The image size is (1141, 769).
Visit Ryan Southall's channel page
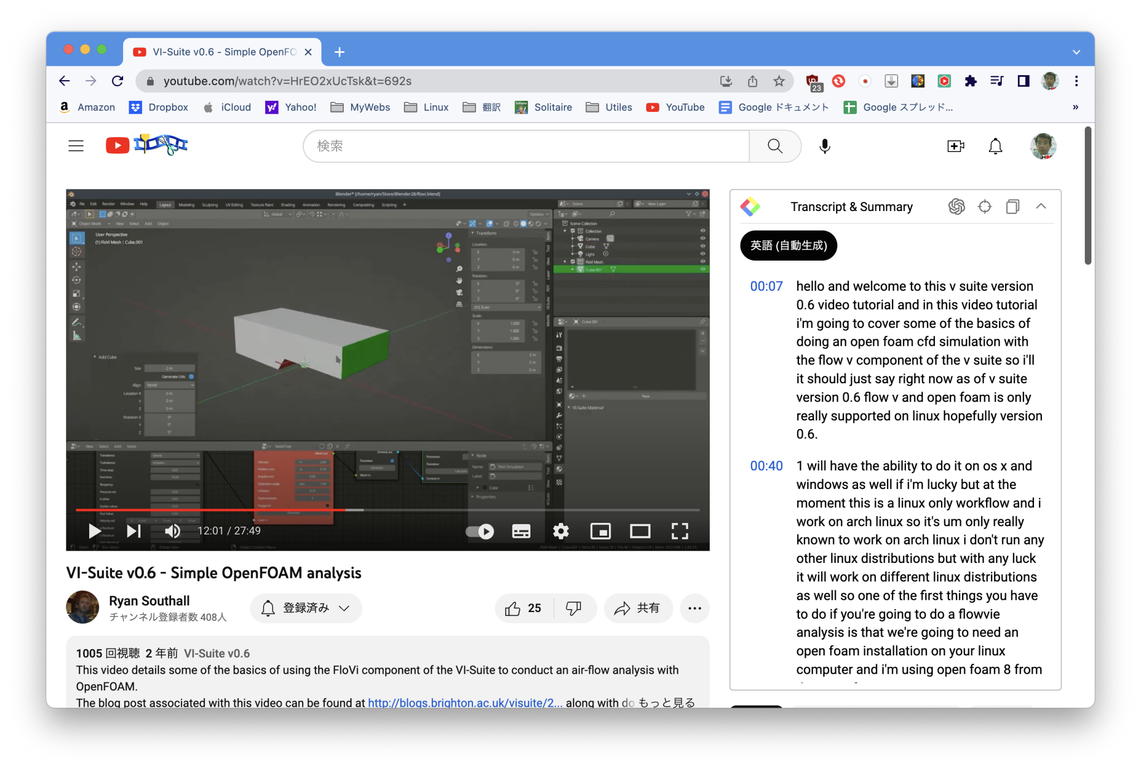tap(149, 600)
